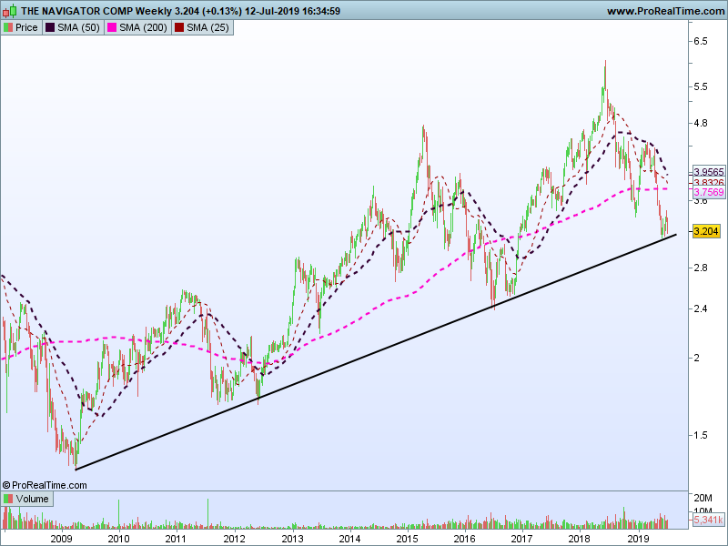Image resolution: width=728 pixels, height=546 pixels.
Task: Click the 6.5 price axis label
Action: pos(701,41)
